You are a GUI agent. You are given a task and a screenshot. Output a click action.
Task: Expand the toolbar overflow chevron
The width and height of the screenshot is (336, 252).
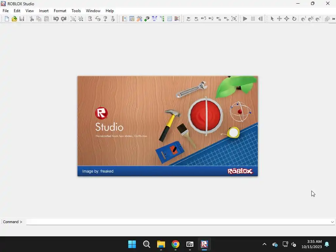pos(333,19)
